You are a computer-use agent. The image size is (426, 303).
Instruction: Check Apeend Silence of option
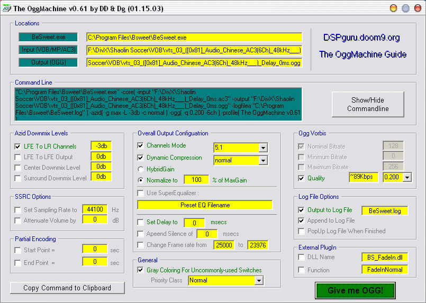coord(140,234)
